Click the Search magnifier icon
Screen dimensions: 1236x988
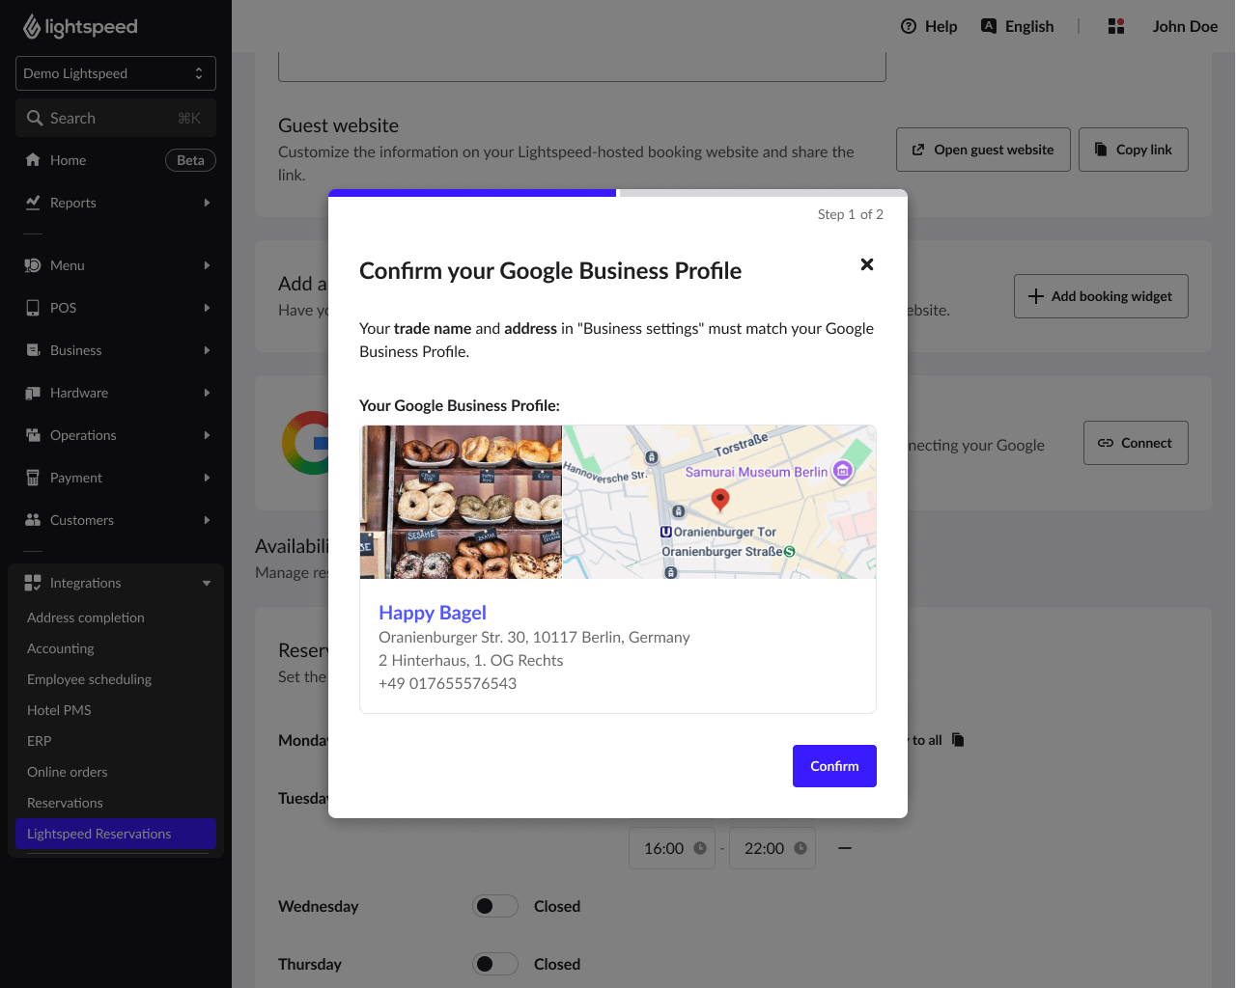(x=35, y=118)
